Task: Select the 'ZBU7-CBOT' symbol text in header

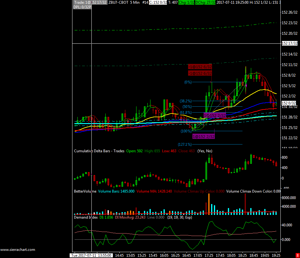Action: click(x=118, y=2)
